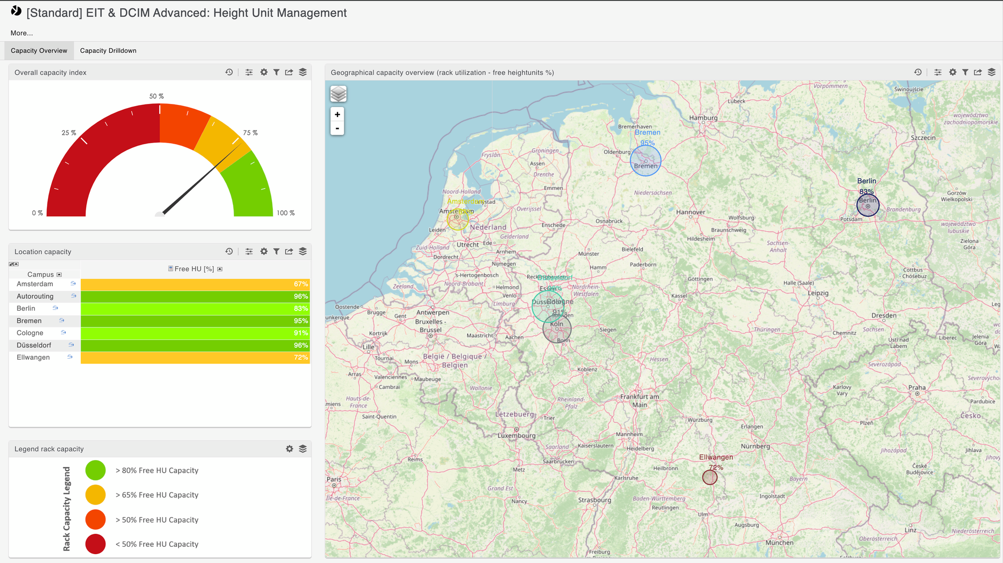1003x563 pixels.
Task: Click layers icon in Legend rack capacity panel
Action: click(x=302, y=449)
